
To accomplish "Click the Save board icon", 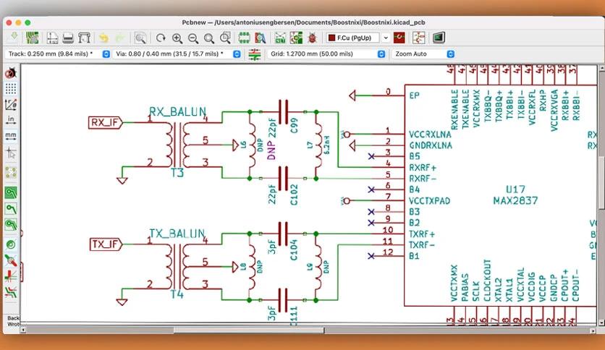I will pyautogui.click(x=14, y=38).
